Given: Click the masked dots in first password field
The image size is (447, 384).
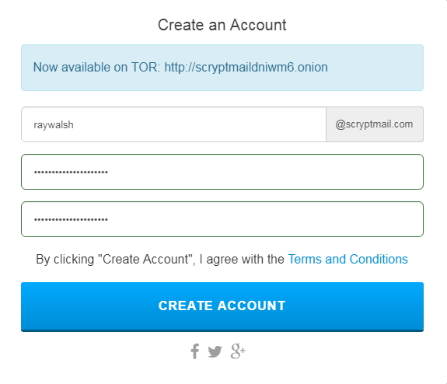Looking at the screenshot, I should coord(71,173).
